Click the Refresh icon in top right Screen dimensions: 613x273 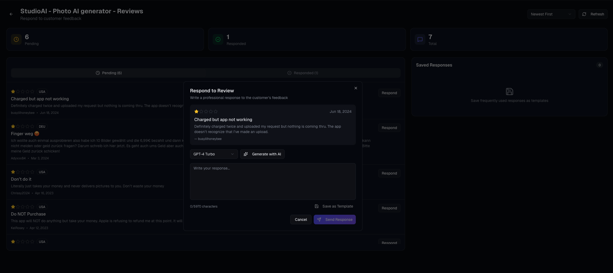tap(584, 14)
